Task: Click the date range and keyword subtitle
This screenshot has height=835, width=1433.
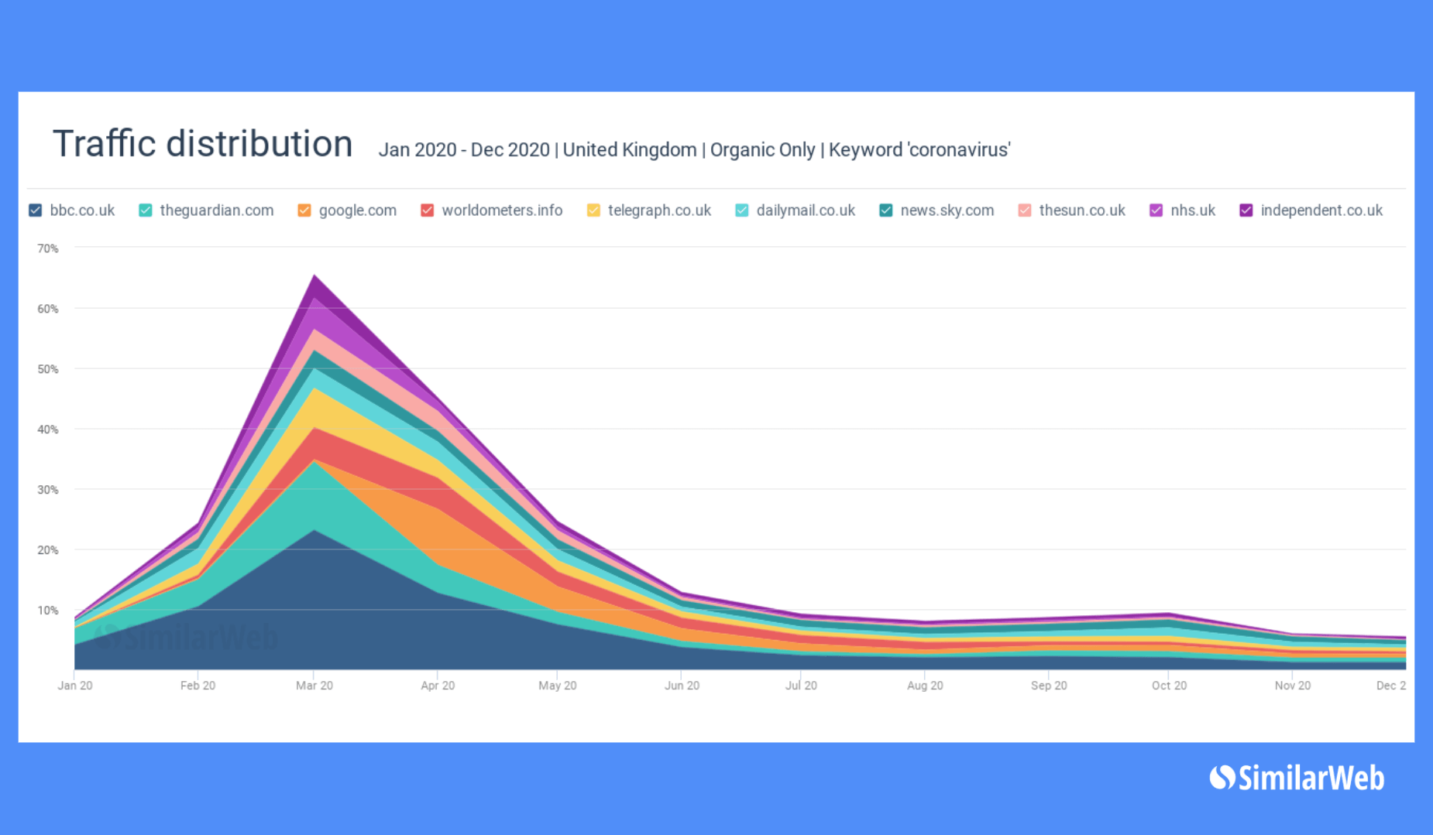Action: tap(694, 149)
